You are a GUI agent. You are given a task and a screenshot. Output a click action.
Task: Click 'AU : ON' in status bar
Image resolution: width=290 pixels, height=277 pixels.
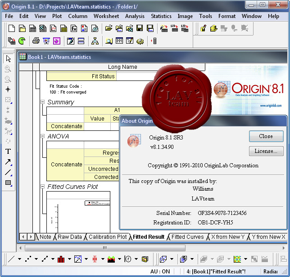[160, 271]
